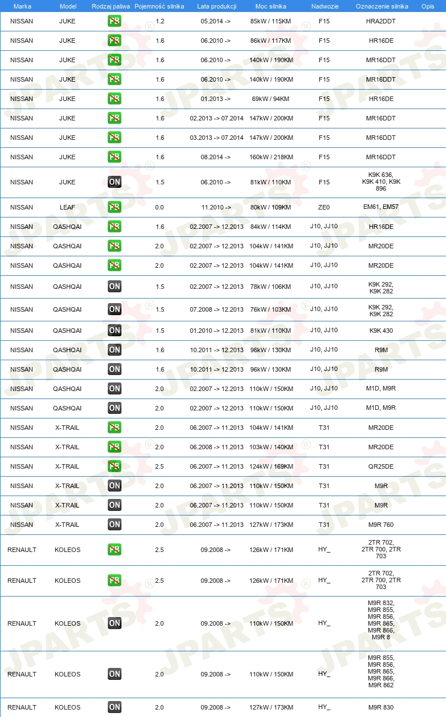Click petrol icon in JUKE 86kW / 117KM row
Screen dimensions: 446x717
[114, 41]
